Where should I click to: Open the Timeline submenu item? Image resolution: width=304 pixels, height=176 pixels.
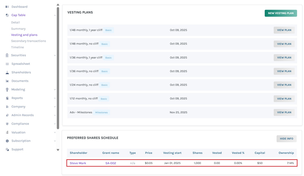click(x=17, y=47)
